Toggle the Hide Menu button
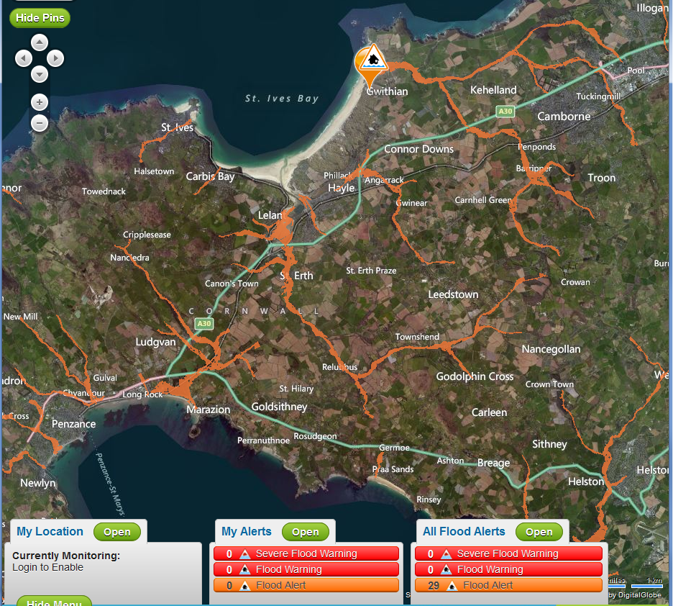673x606 pixels. coord(54,602)
